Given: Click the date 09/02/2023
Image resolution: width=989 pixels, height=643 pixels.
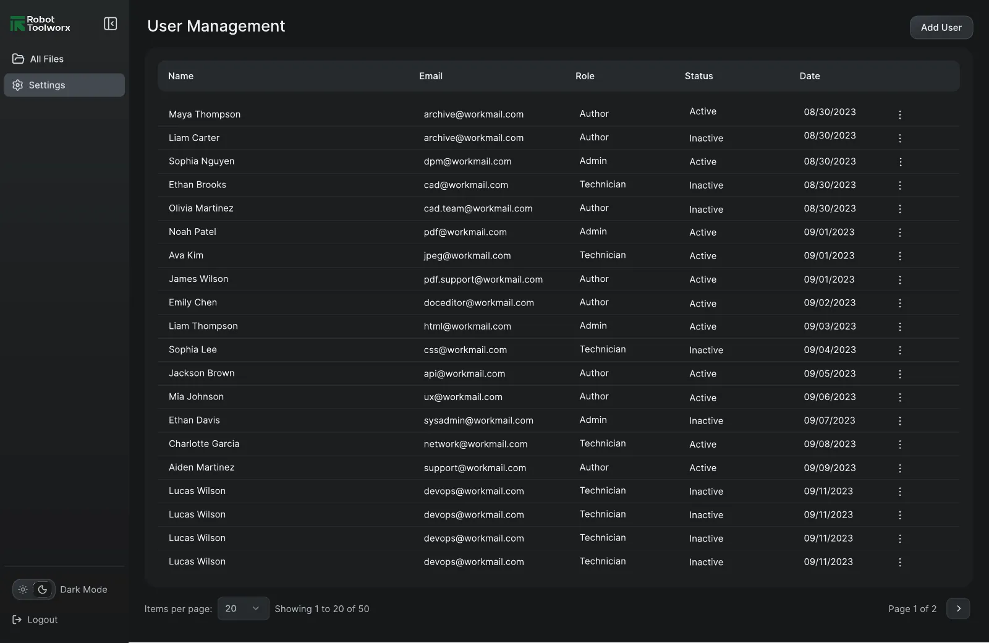Looking at the screenshot, I should 830,303.
